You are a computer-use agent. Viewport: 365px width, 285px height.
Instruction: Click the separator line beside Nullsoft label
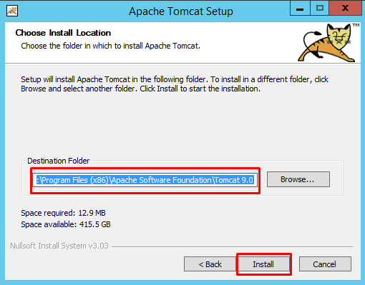[x=233, y=246]
